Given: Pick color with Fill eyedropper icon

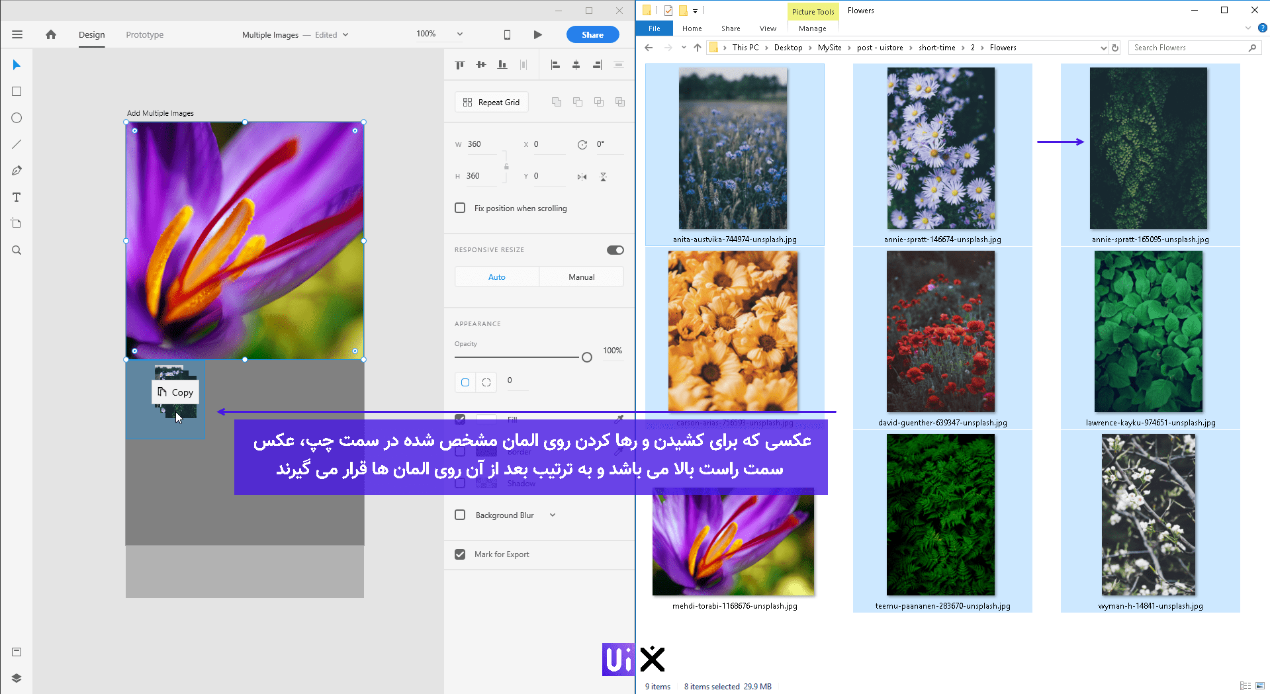Looking at the screenshot, I should click(619, 419).
